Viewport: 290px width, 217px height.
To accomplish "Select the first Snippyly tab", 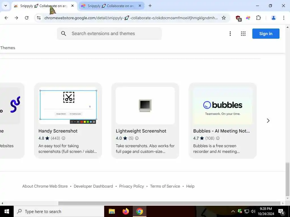I will point(43,6).
